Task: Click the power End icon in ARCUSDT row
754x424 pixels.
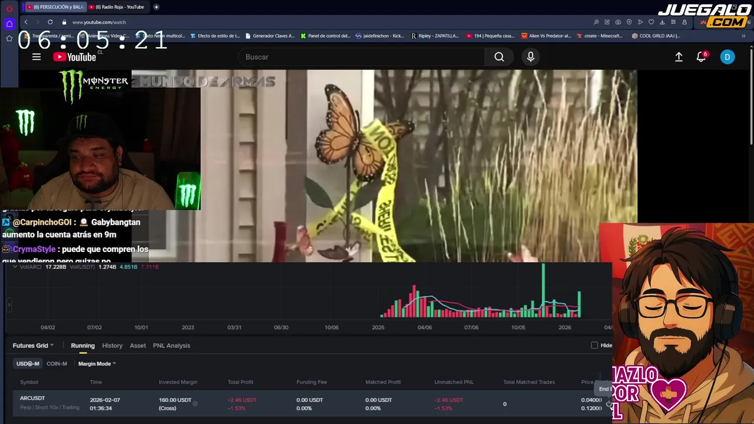Action: pyautogui.click(x=609, y=403)
